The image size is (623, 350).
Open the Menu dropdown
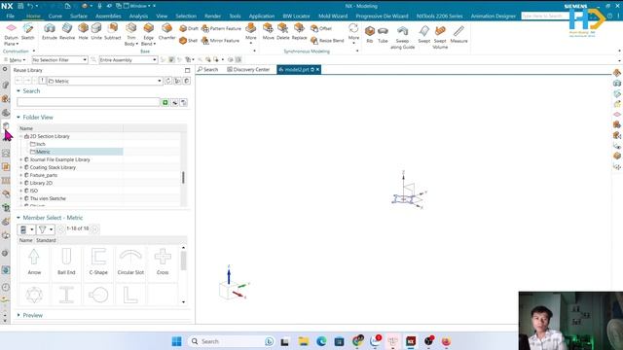(x=16, y=60)
